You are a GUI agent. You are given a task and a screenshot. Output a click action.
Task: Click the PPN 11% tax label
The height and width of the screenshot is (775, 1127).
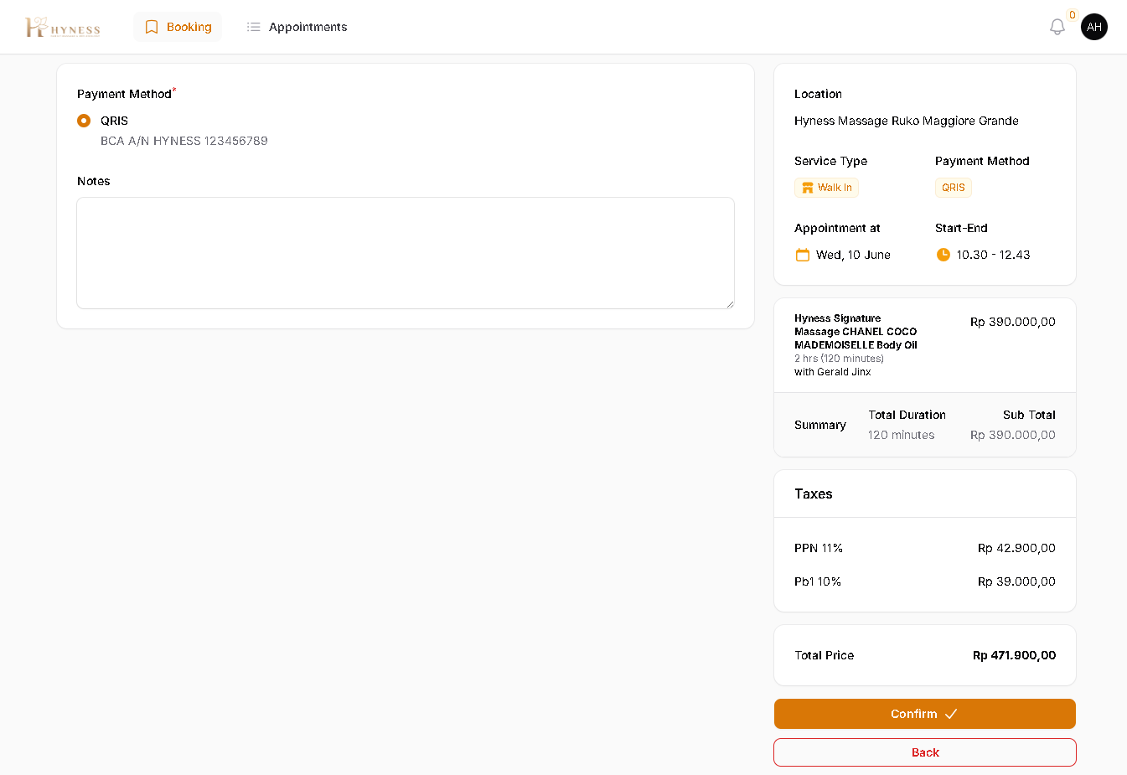819,548
